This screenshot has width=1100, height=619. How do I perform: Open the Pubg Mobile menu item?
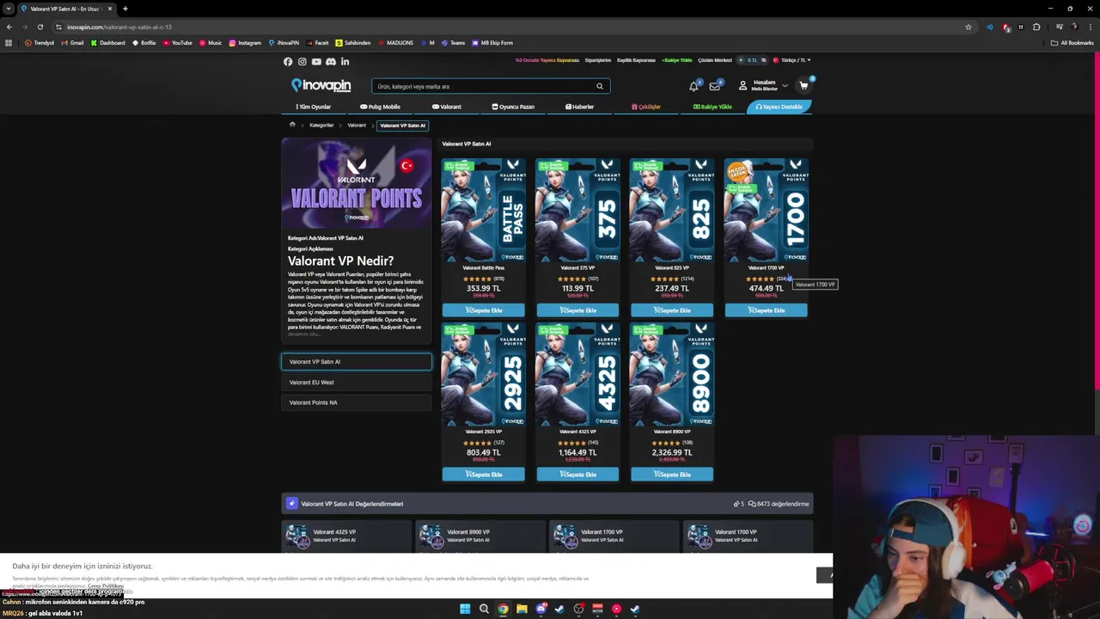[x=380, y=107]
